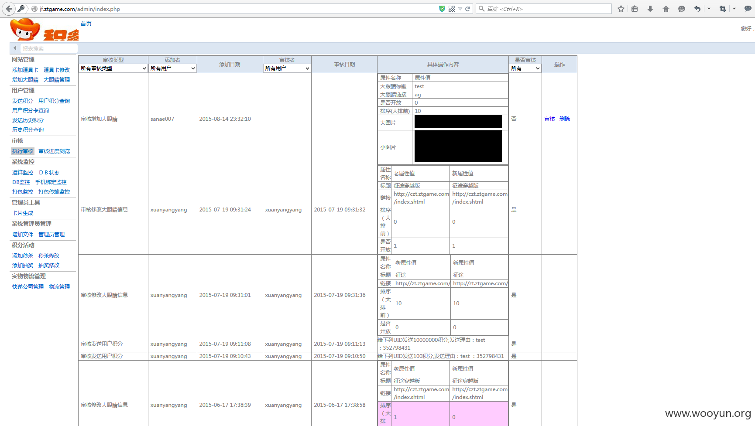
Task: Open 用户积分卡查询 sidebar link
Action: point(31,111)
